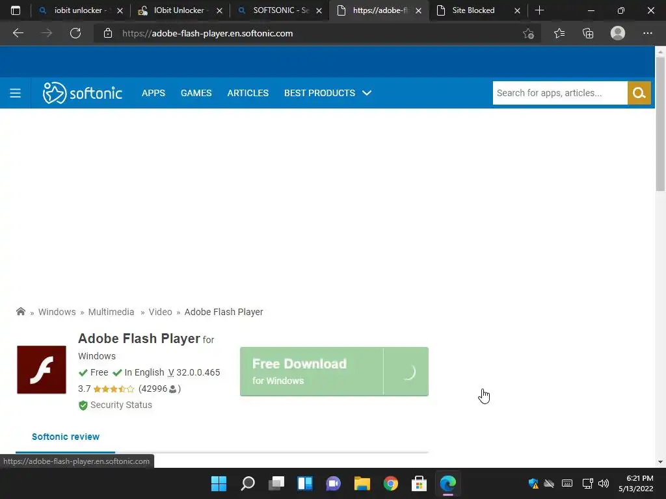The width and height of the screenshot is (666, 499).
Task: Click the Softonic logo
Action: coord(83,93)
